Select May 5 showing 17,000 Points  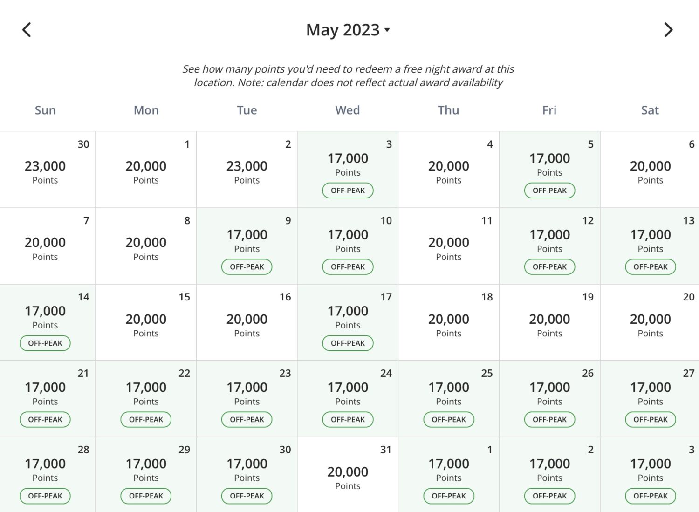pos(549,165)
